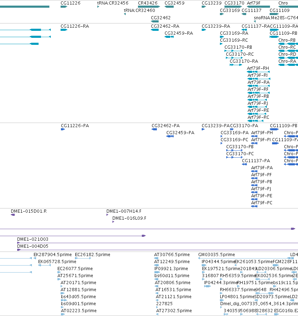Open the DME1-004D05 BAC label
The image size is (298, 316).
[x=33, y=246]
